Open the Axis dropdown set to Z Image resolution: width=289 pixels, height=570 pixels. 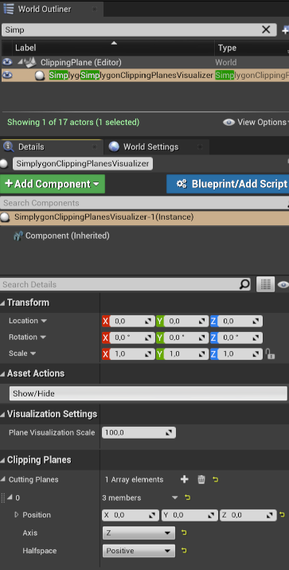139,533
